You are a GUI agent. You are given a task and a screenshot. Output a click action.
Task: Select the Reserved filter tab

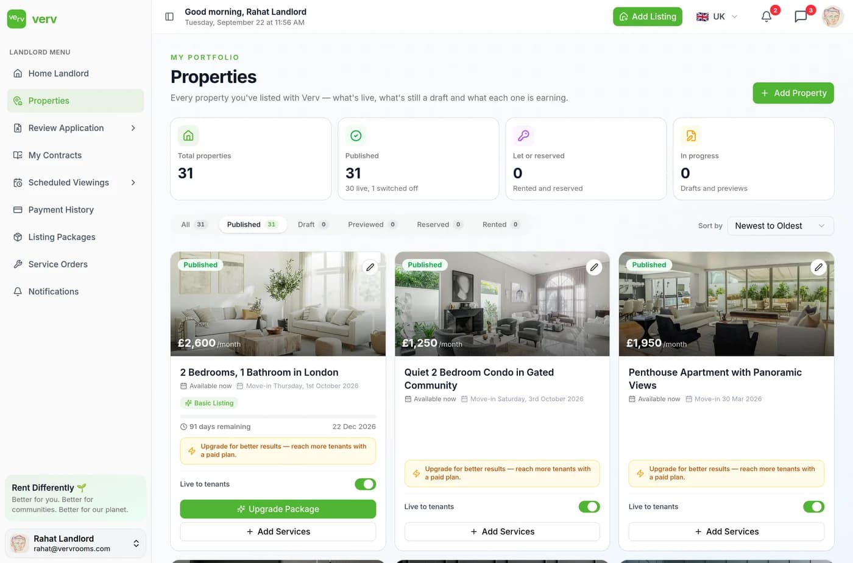tap(440, 224)
